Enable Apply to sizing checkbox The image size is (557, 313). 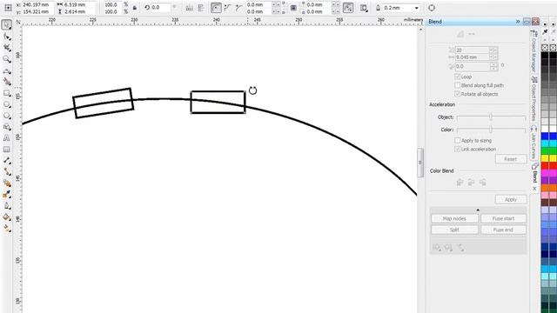pyautogui.click(x=458, y=141)
